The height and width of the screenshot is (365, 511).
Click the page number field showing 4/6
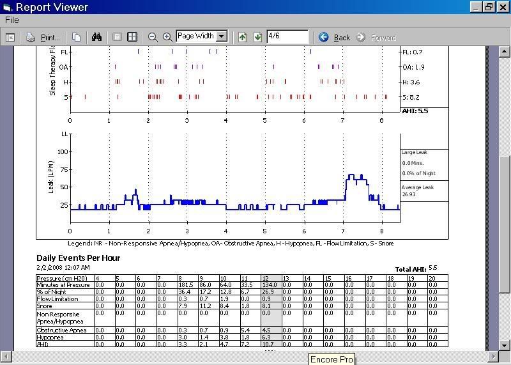pos(287,36)
